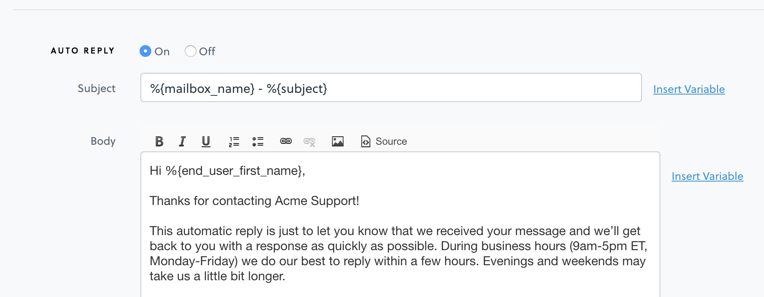Insert a numbered list in the body

point(234,141)
